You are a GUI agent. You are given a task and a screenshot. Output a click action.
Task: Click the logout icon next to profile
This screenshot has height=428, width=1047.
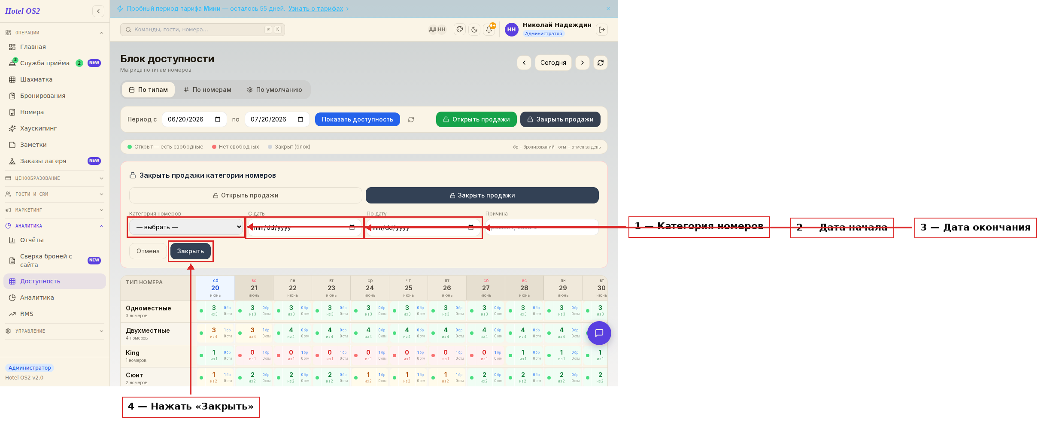(602, 30)
